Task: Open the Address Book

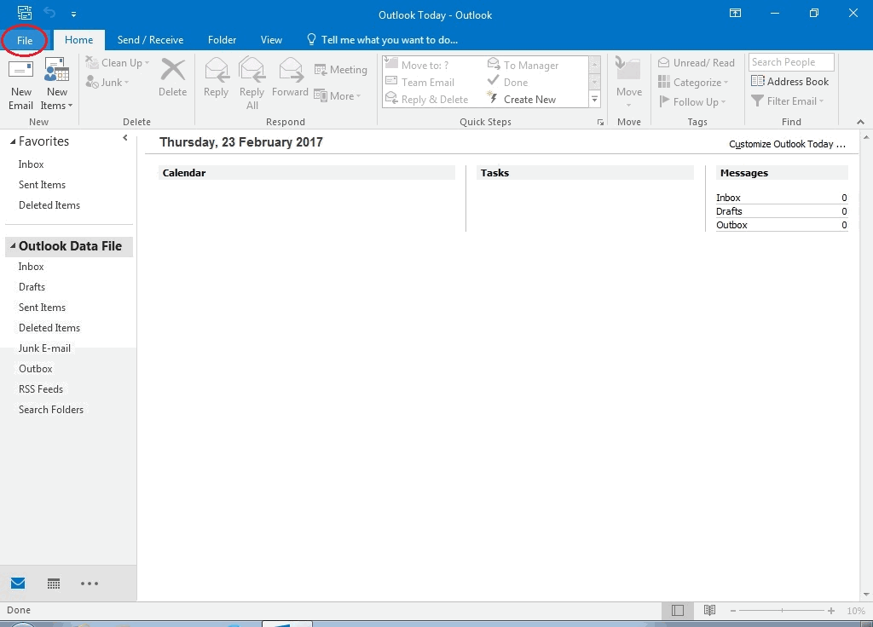Action: [789, 81]
